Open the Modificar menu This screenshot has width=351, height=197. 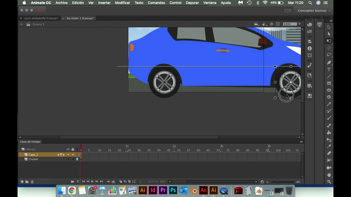122,3
